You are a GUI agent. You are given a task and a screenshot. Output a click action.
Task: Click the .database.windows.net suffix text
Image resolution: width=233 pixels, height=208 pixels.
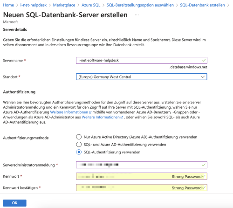click(188, 67)
